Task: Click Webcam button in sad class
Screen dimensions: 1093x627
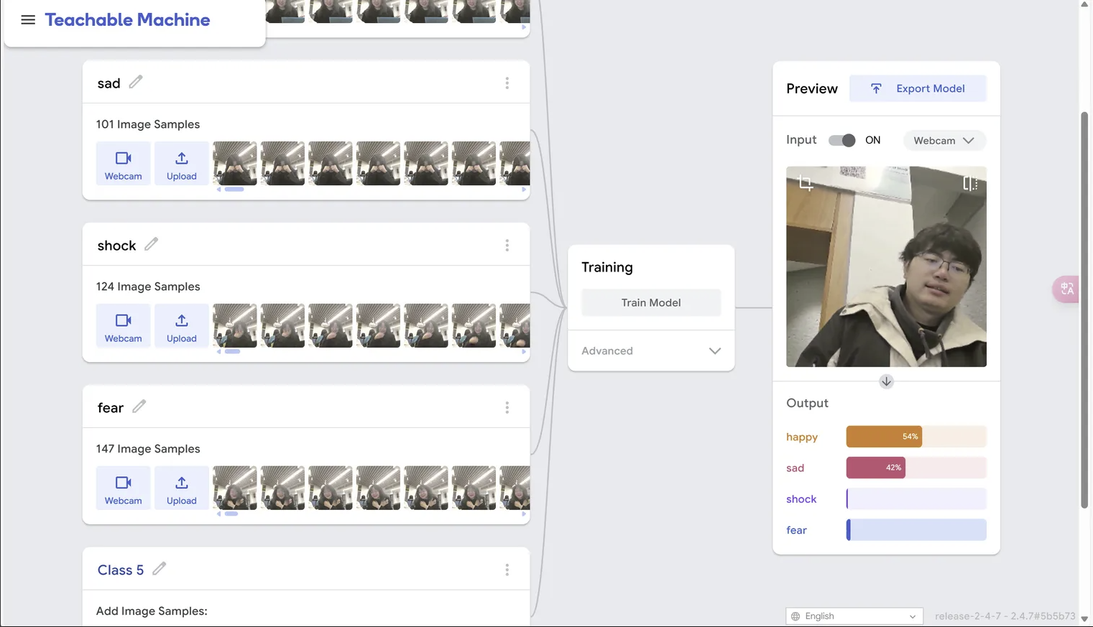Action: (x=124, y=164)
